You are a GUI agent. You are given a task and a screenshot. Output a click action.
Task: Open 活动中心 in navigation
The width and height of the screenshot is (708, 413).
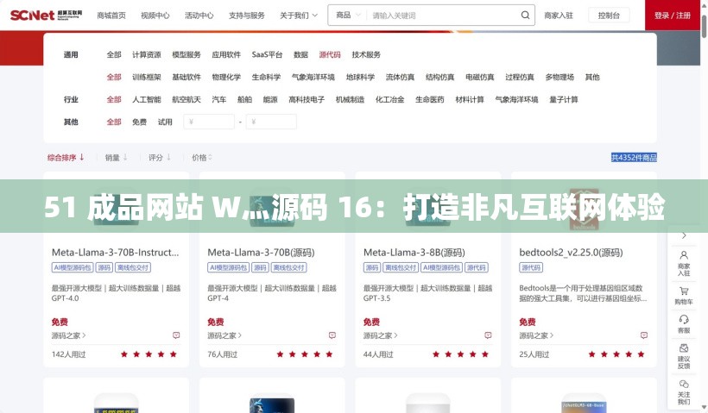[199, 16]
